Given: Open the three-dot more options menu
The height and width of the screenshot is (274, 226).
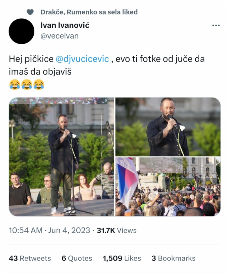Looking at the screenshot, I should point(216,26).
